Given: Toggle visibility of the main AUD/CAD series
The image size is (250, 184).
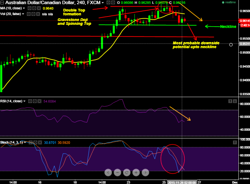Looking at the screenshot, I should click(108, 2).
